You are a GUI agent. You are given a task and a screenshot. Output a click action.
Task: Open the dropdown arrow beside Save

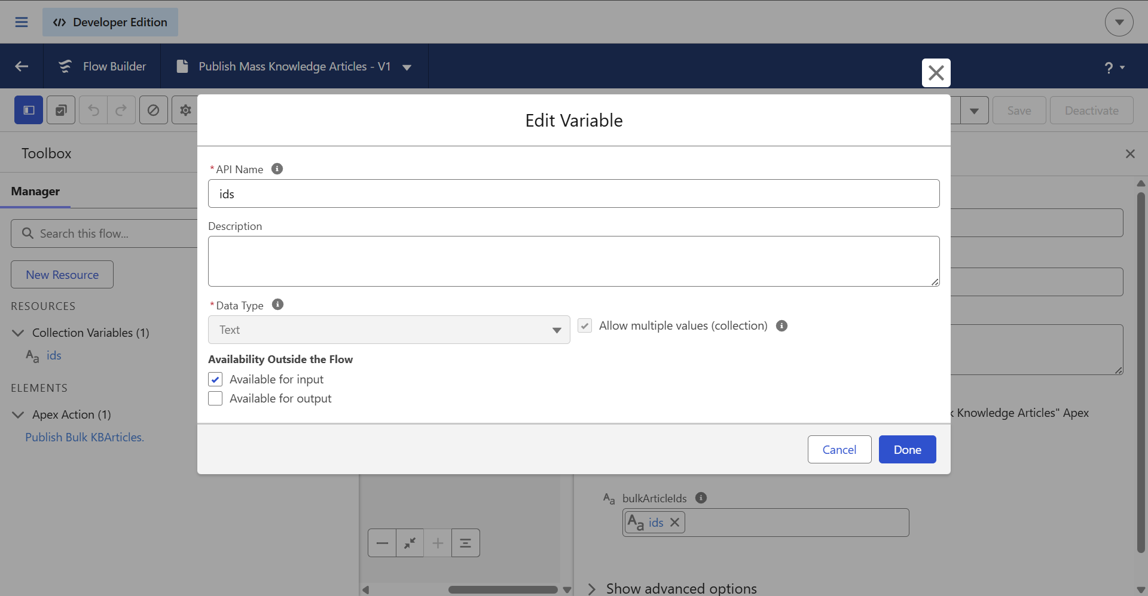point(974,110)
